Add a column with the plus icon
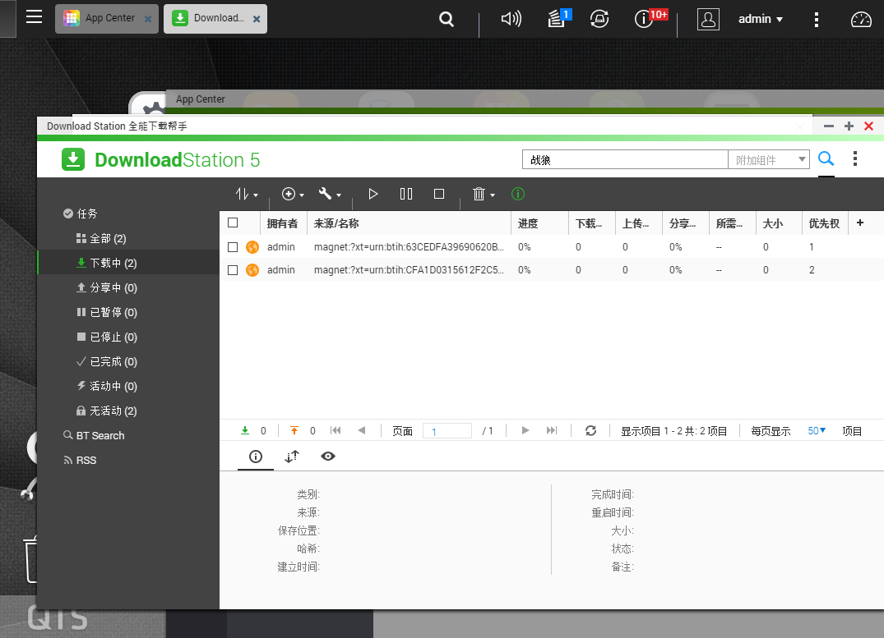This screenshot has width=884, height=638. [x=860, y=223]
